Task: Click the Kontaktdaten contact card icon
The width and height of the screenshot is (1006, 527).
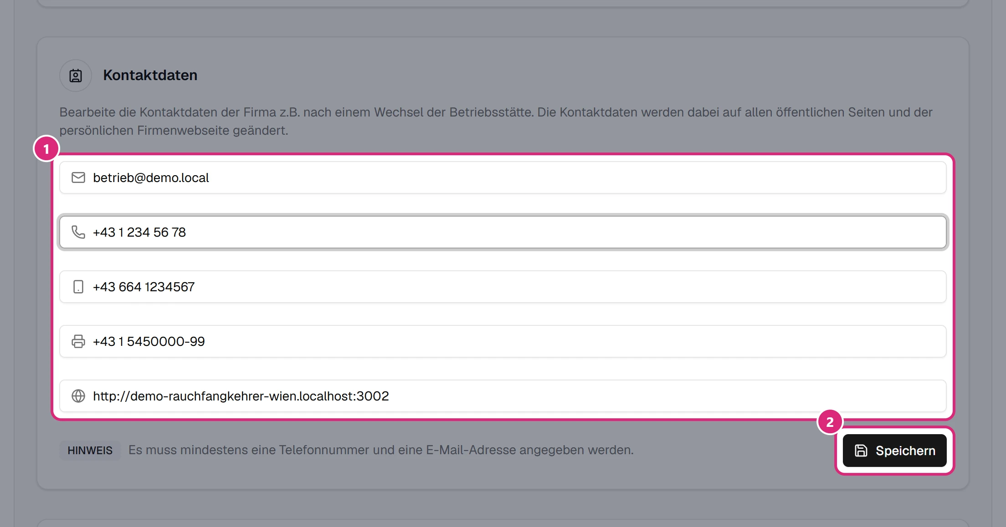Action: pyautogui.click(x=76, y=76)
